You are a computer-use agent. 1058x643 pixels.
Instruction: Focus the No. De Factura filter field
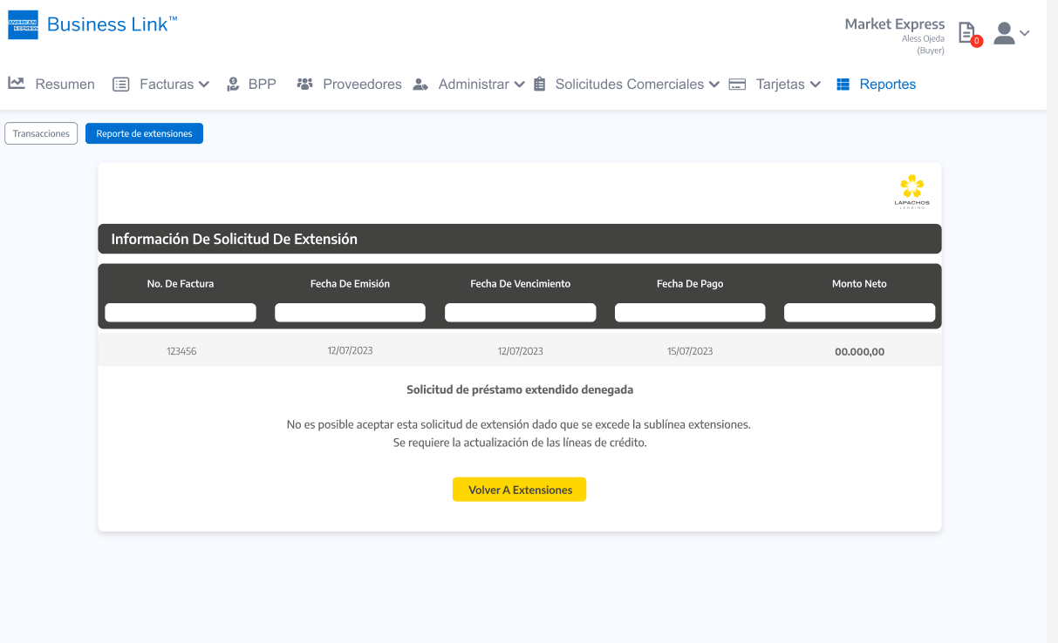point(181,313)
